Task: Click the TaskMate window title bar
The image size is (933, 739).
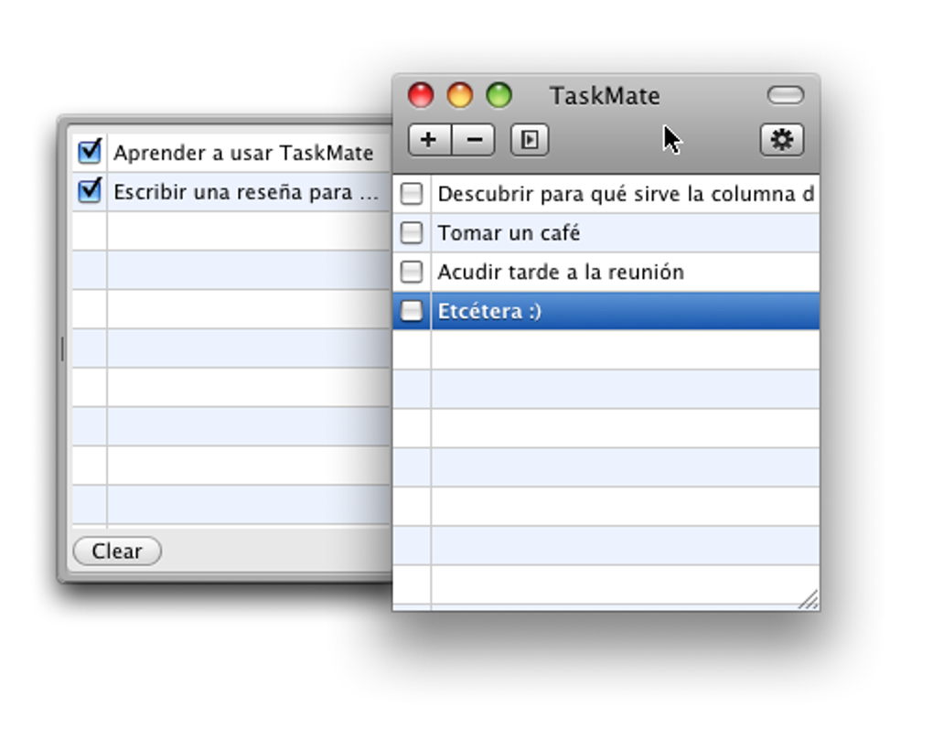Action: 606,95
